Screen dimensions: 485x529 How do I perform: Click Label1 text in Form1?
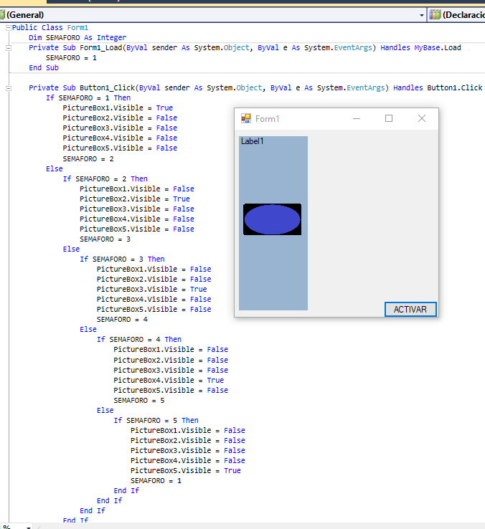[x=252, y=141]
